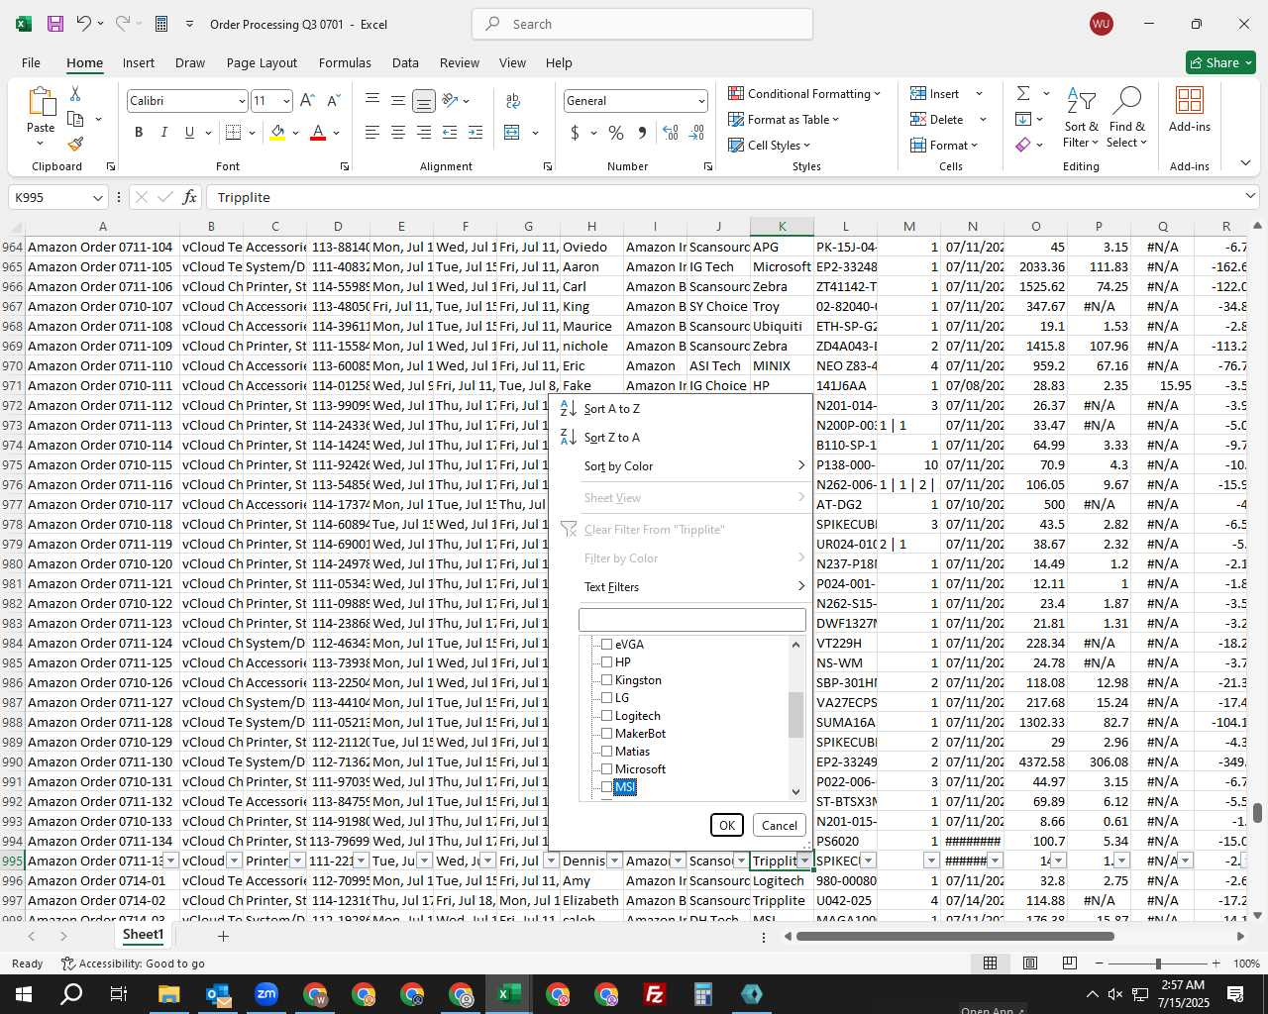Check the HP filter checkbox
The width and height of the screenshot is (1268, 1014).
pos(607,661)
